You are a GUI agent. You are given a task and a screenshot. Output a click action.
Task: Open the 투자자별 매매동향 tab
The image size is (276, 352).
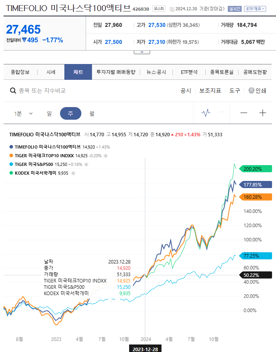click(x=116, y=72)
